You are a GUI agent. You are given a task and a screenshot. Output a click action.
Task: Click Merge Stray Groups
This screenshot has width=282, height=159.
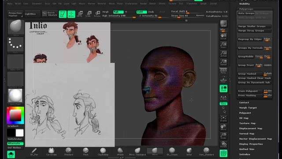[255, 30]
